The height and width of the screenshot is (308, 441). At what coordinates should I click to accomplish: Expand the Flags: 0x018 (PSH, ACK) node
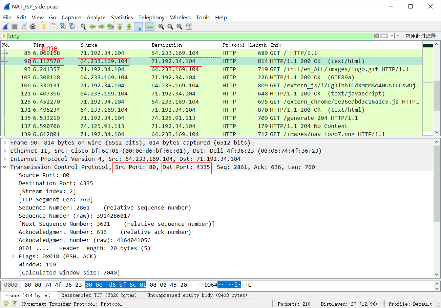coord(13,256)
